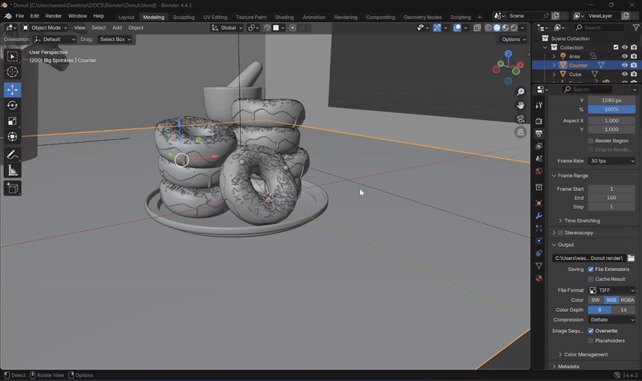Open the Object Mode dropdown

point(44,27)
